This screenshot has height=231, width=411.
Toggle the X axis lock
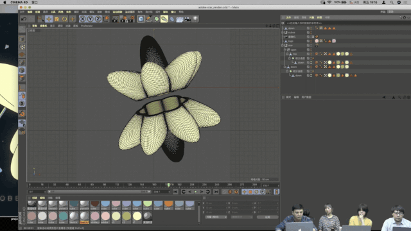(x=82, y=19)
